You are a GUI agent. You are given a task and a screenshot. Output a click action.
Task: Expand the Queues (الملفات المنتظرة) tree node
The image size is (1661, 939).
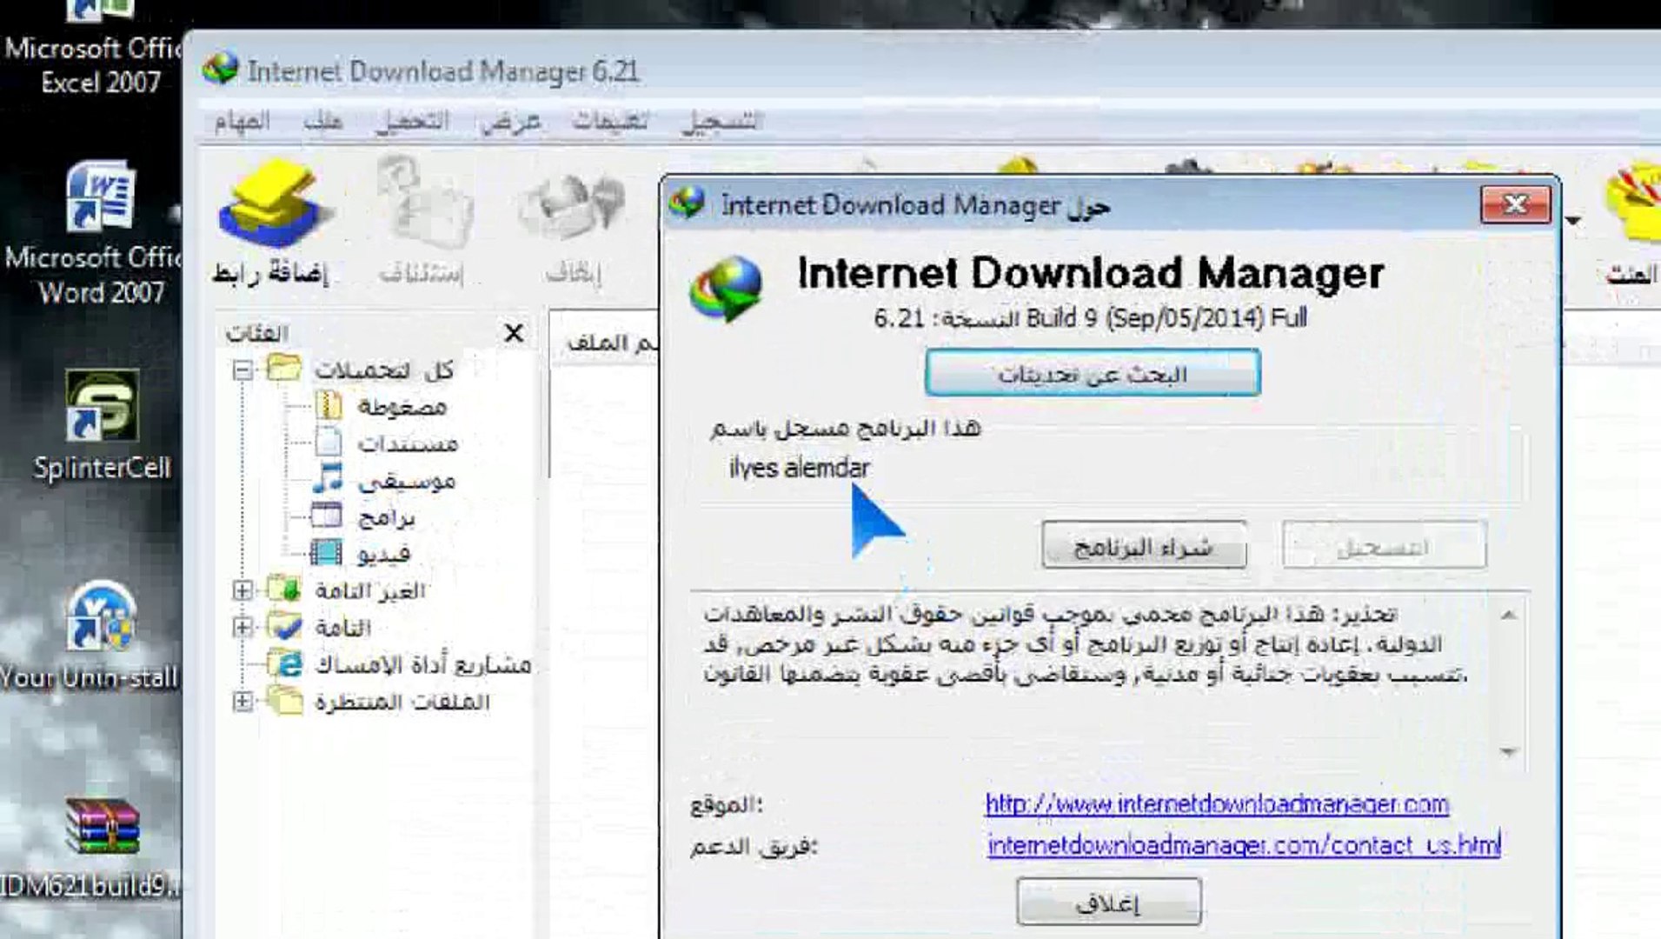[243, 701]
